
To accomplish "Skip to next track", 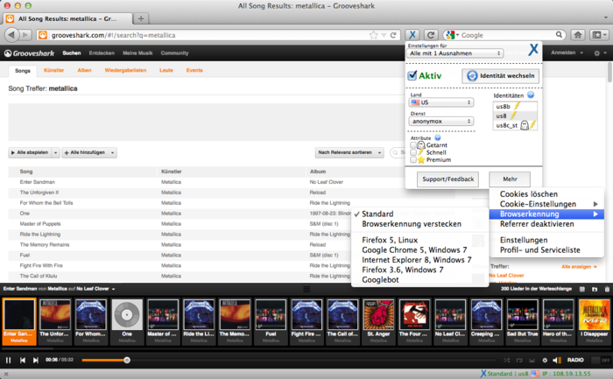I will pyautogui.click(x=36, y=360).
